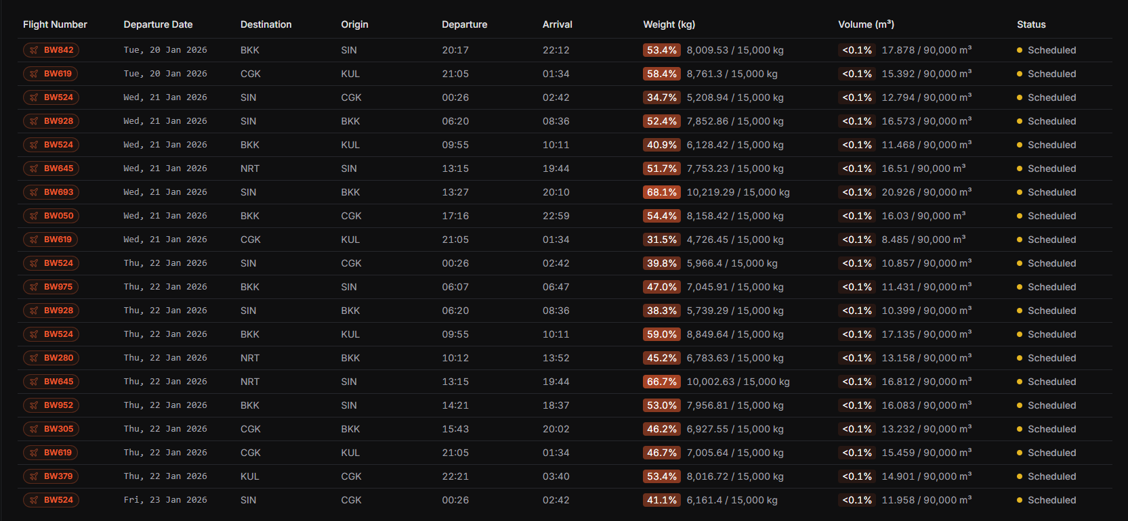Image resolution: width=1128 pixels, height=521 pixels.
Task: Click the Weight (kg) column header
Action: point(669,24)
